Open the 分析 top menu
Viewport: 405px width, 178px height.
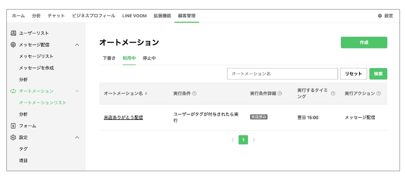(36, 16)
